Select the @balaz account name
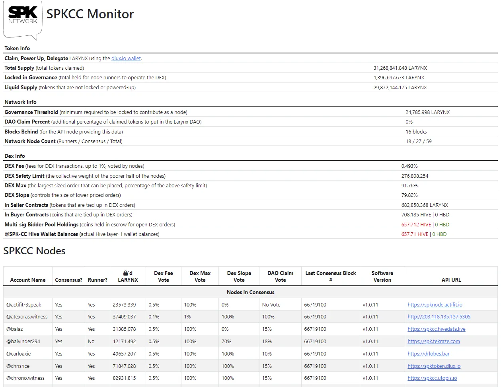The height and width of the screenshot is (387, 501). (15, 329)
